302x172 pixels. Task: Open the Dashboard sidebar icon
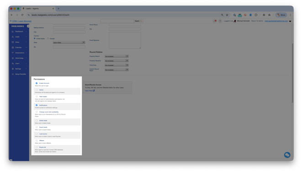13,31
